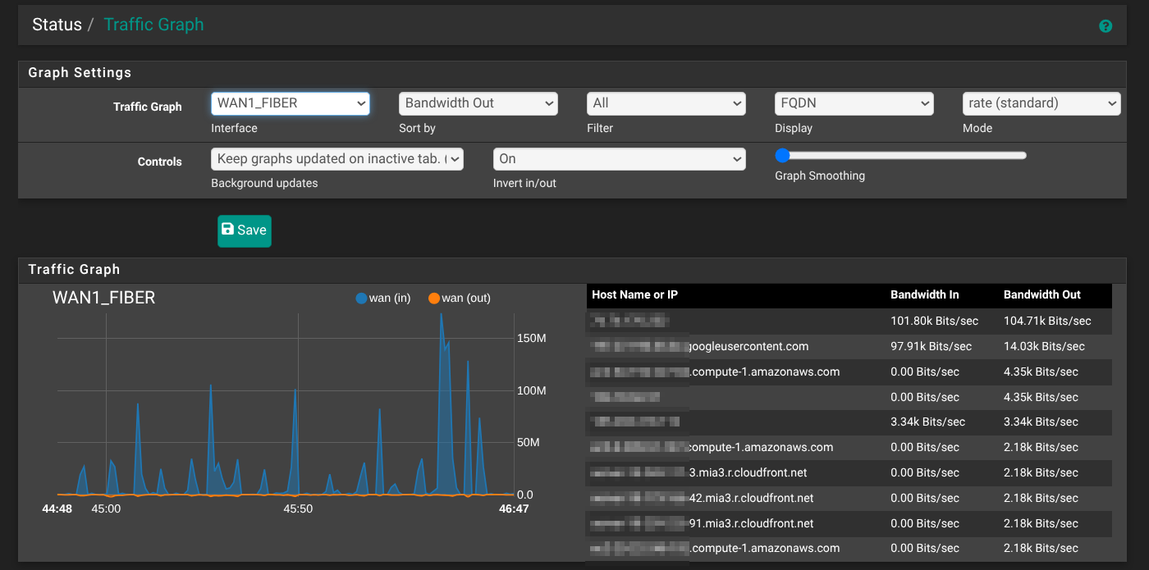Toggle the wan (in) legend dot
The height and width of the screenshot is (570, 1149).
coord(361,299)
